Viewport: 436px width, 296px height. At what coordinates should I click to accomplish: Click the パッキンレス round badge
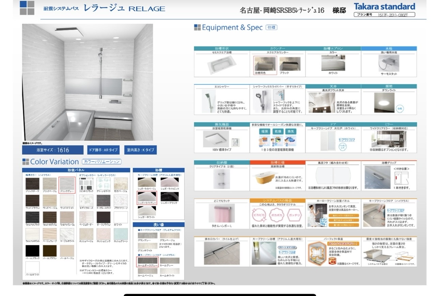342,146
